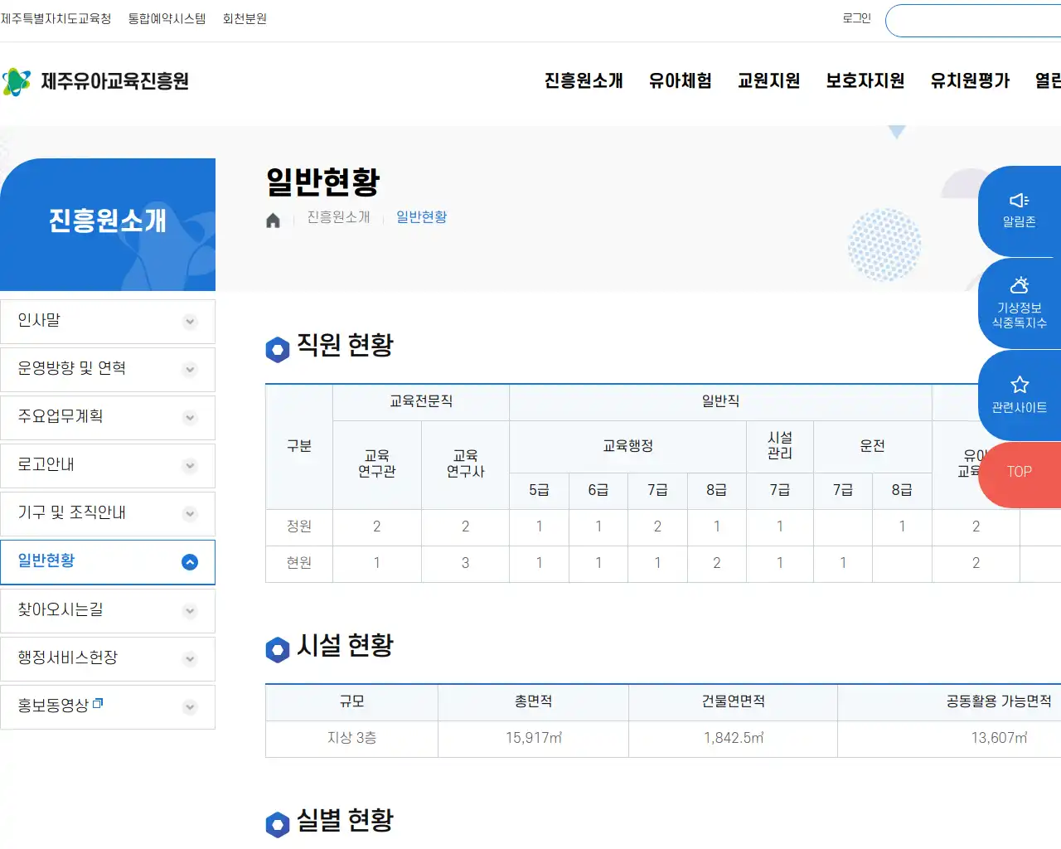Click 진흥원소개 in the breadcrumb

pyautogui.click(x=338, y=216)
